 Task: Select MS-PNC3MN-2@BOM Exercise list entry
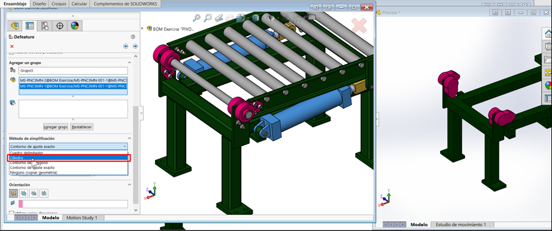[73, 80]
